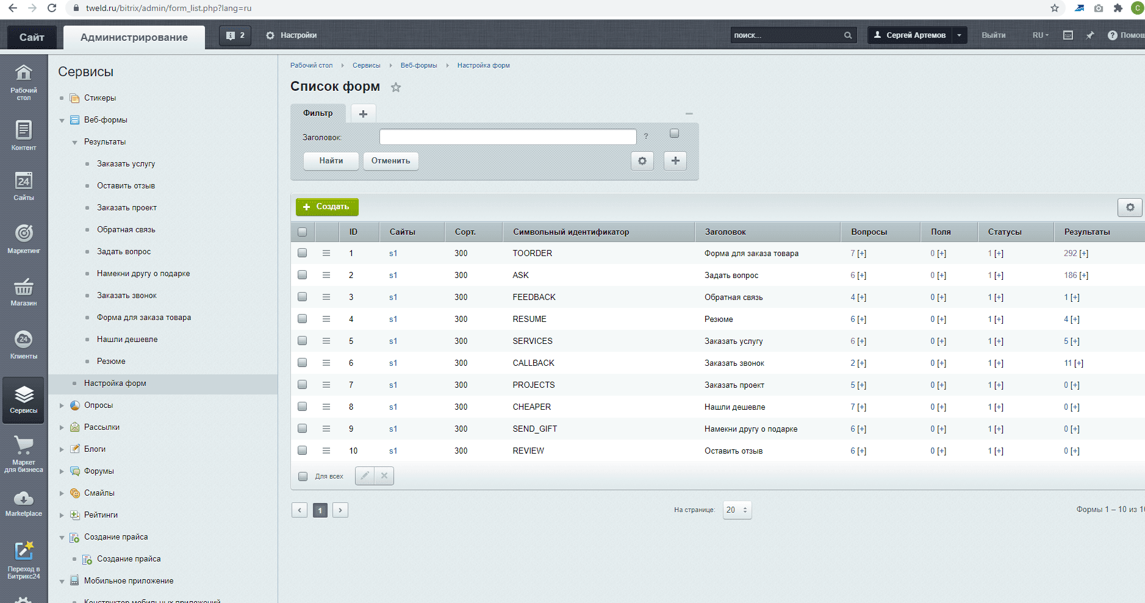Image resolution: width=1145 pixels, height=603 pixels.
Task: Open row actions menu for REVIEW form
Action: (326, 451)
